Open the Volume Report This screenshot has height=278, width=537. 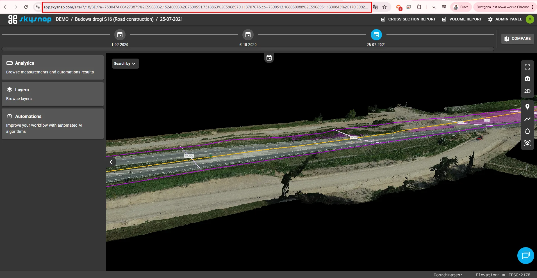click(462, 19)
